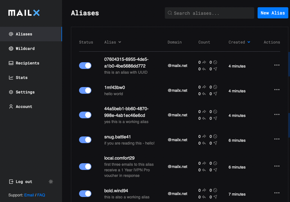The width and height of the screenshot is (290, 202).
Task: Open the FAQ support link
Action: pos(41,195)
